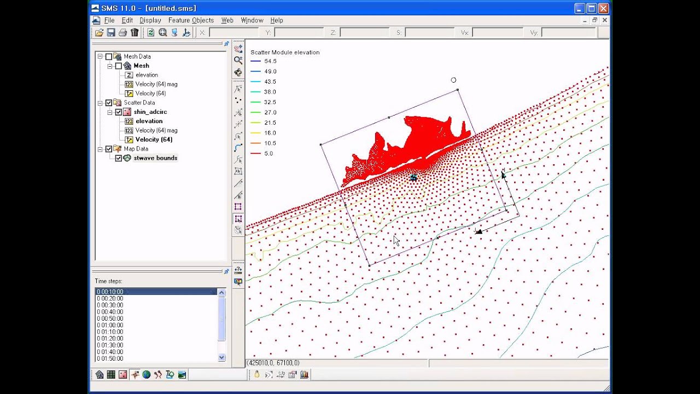The height and width of the screenshot is (394, 700).
Task: Switch to the Mesh module icon
Action: click(100, 375)
